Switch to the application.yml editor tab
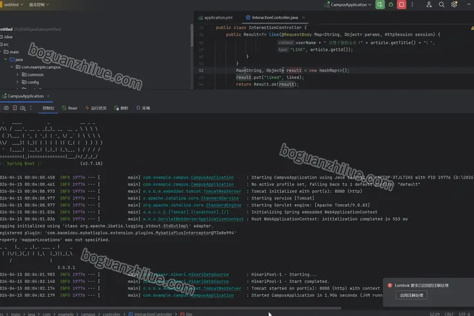 click(x=215, y=18)
